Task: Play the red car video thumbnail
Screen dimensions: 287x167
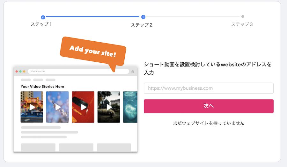Action: click(83, 107)
